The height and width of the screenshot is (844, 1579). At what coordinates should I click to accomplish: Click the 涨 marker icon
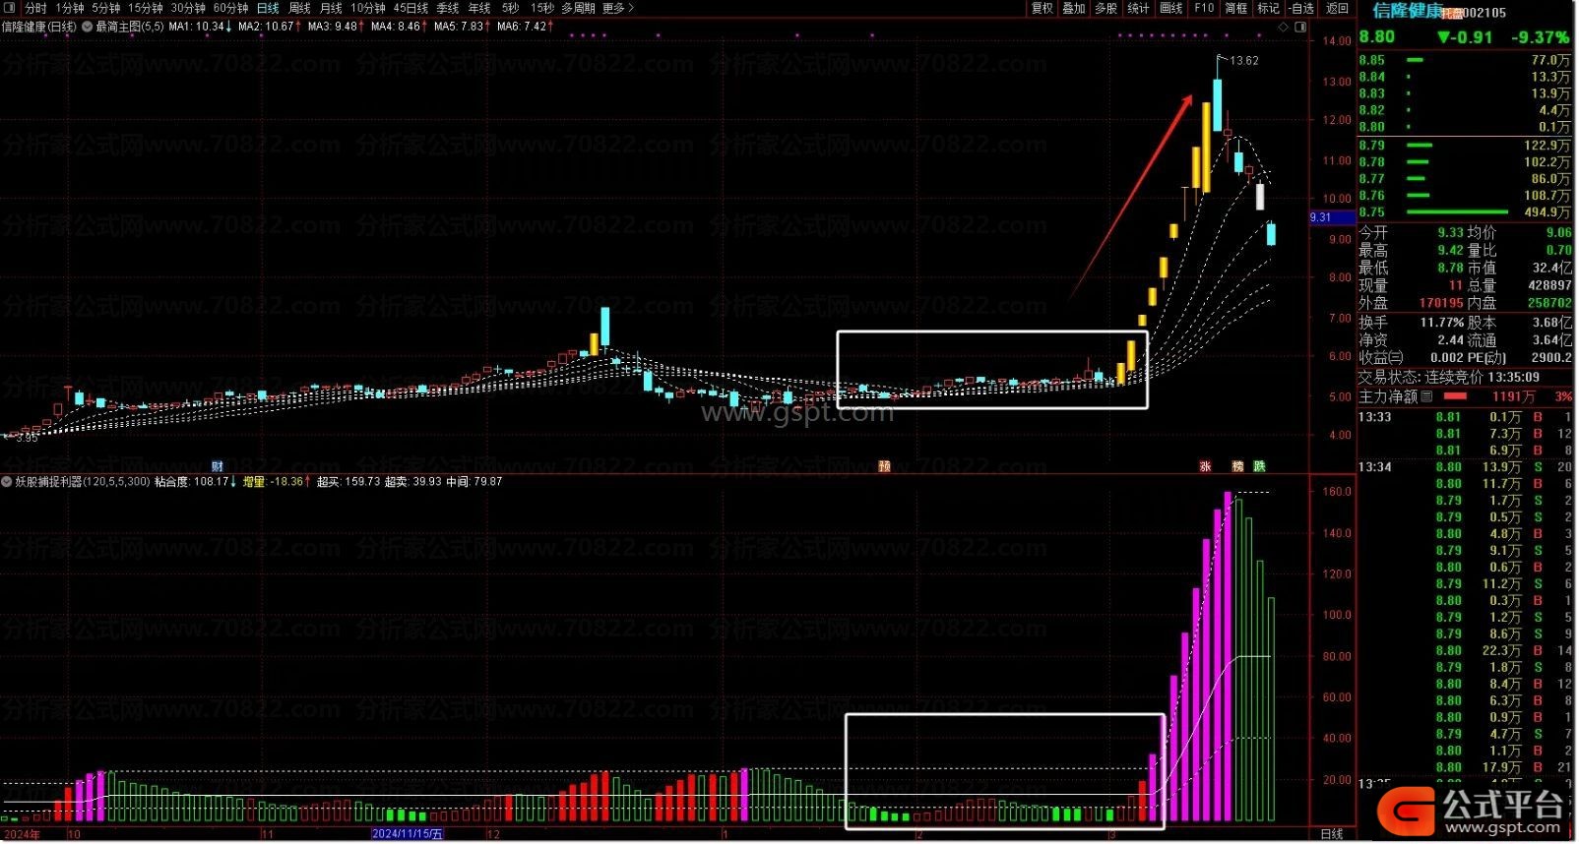(x=1205, y=466)
